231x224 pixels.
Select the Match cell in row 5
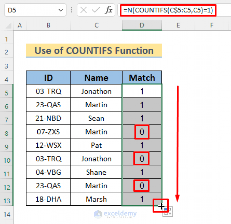(142, 91)
